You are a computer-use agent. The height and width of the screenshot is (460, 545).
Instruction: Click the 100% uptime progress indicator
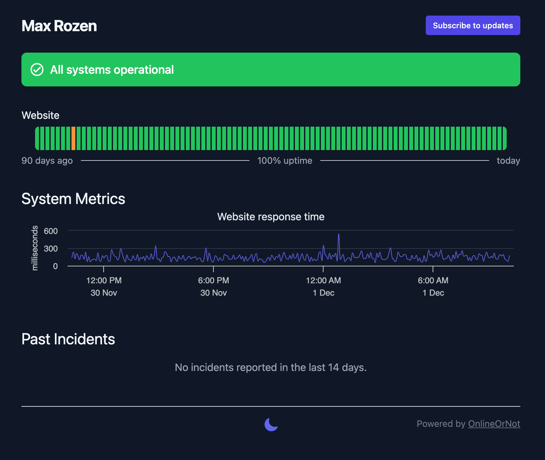click(x=285, y=160)
